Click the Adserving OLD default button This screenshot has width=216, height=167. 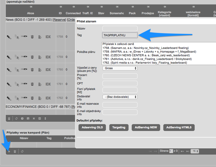(92, 127)
